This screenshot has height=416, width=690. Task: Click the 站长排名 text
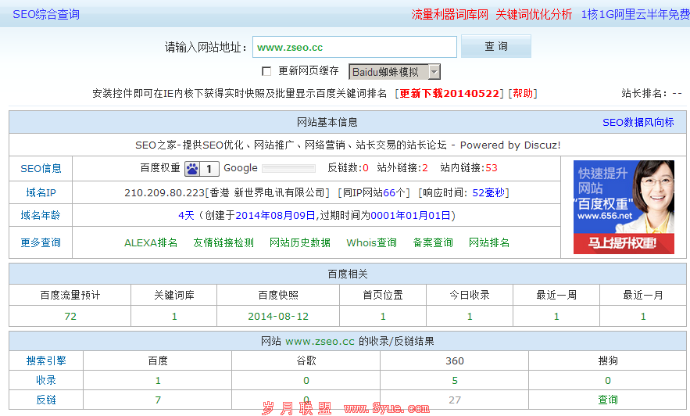(x=651, y=93)
